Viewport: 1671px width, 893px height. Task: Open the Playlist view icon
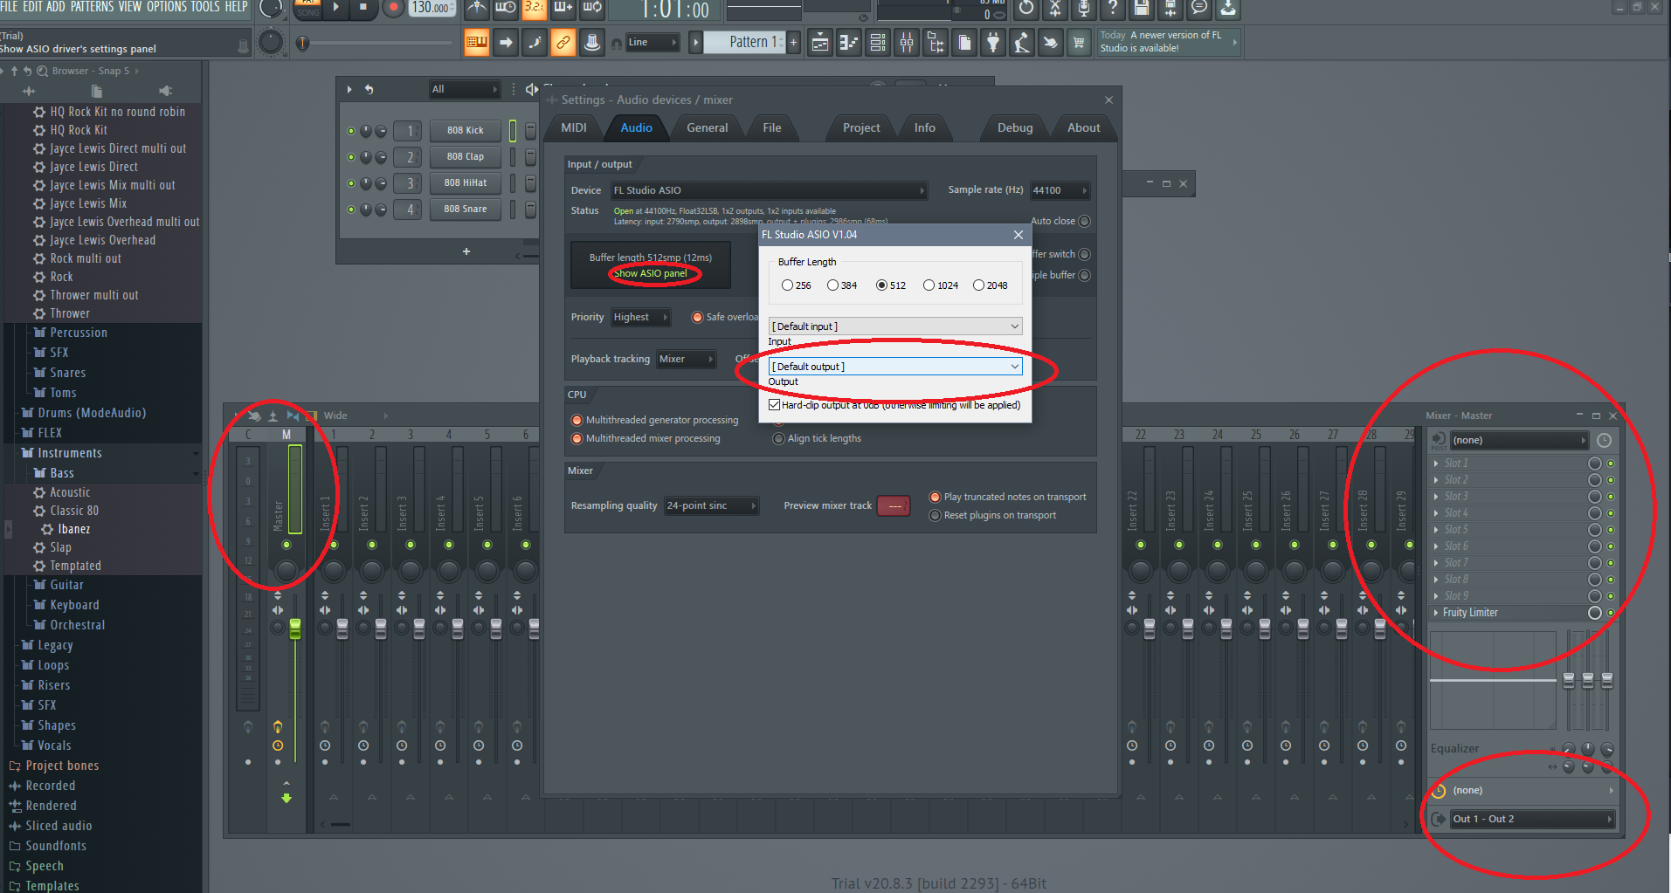pyautogui.click(x=820, y=42)
